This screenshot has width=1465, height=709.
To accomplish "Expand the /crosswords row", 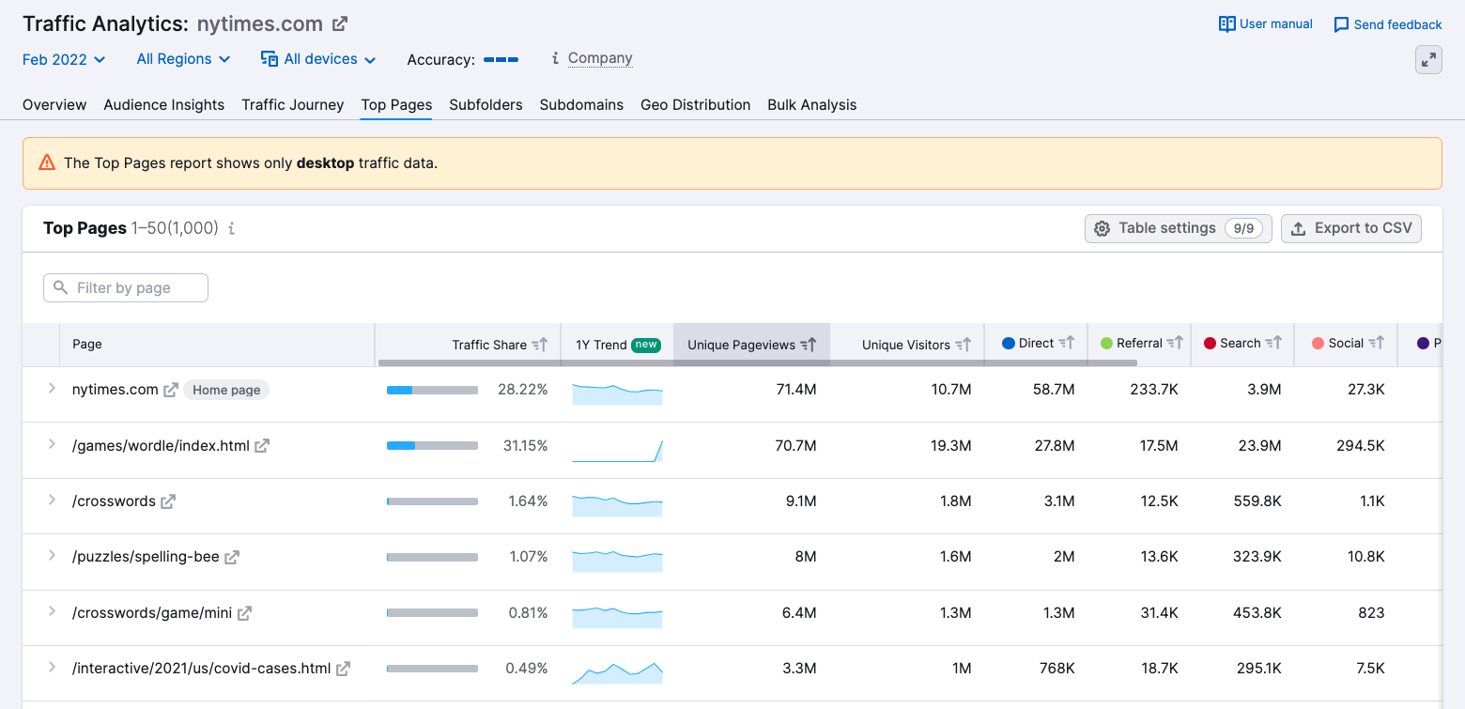I will coord(52,500).
